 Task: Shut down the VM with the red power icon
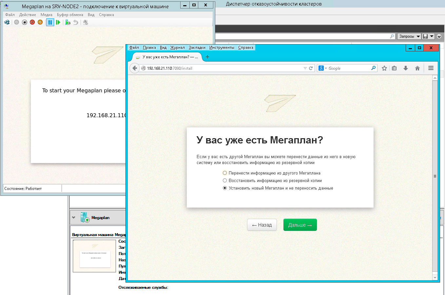[32, 22]
